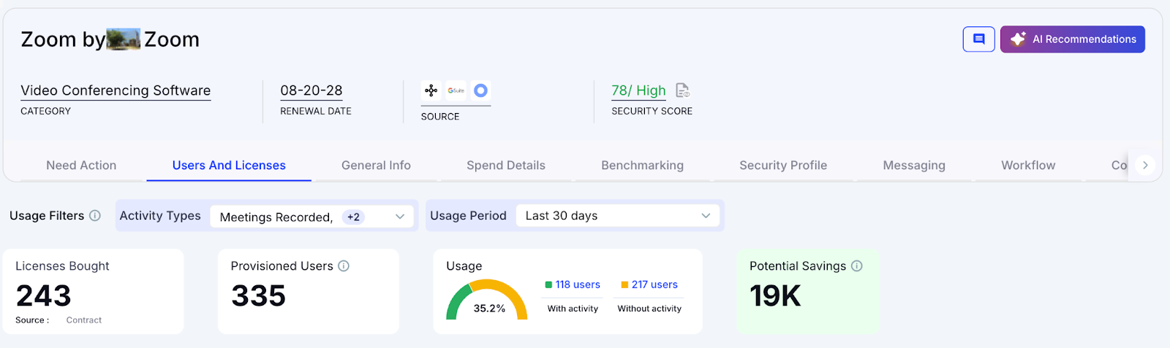
Task: Click the Potential Savings value 19K
Action: [775, 295]
